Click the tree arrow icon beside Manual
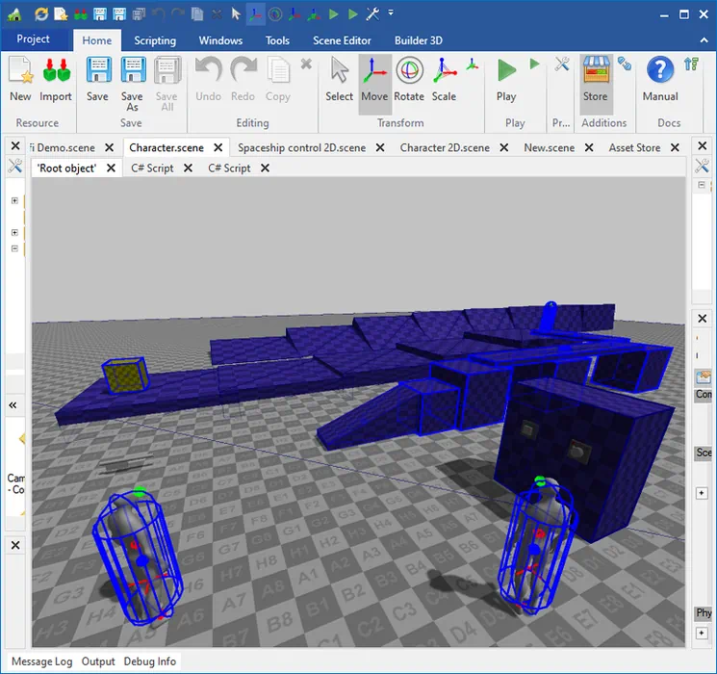The image size is (717, 674). (691, 65)
